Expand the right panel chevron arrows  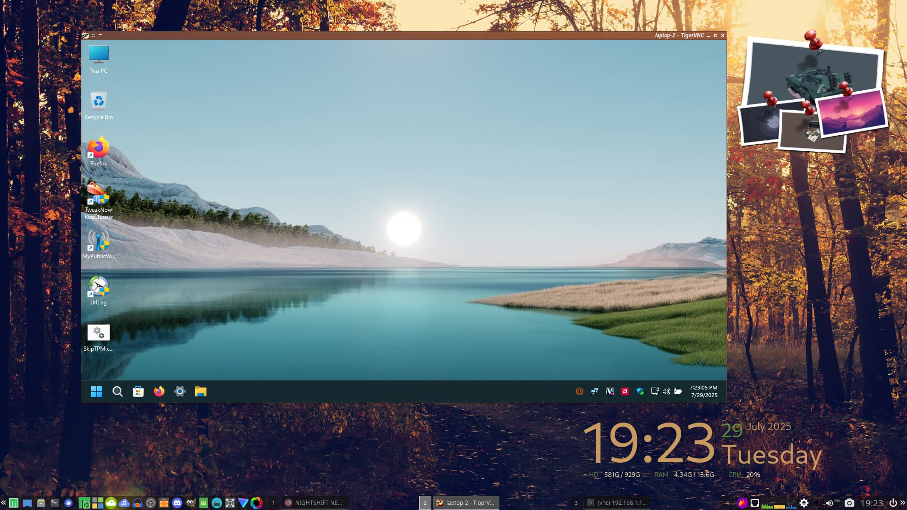[903, 503]
